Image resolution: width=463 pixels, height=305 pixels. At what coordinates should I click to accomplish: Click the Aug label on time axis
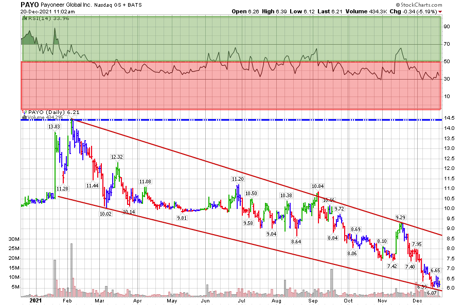[277, 299]
